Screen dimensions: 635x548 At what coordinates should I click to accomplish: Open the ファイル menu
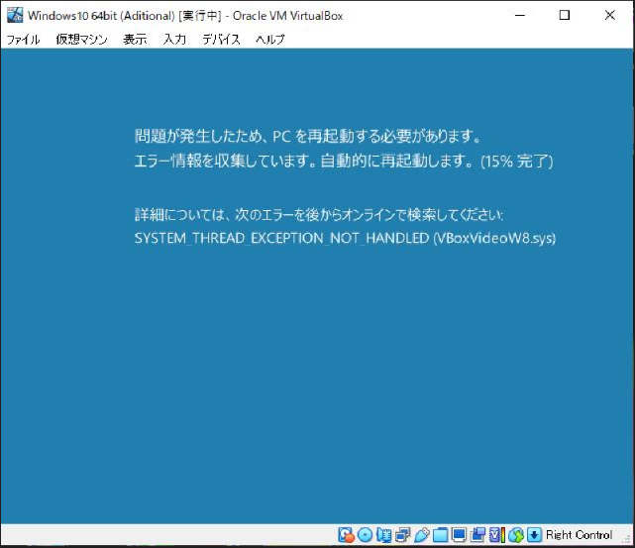tap(24, 40)
